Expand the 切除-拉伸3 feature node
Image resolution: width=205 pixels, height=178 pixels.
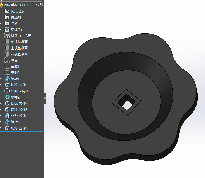1,109
